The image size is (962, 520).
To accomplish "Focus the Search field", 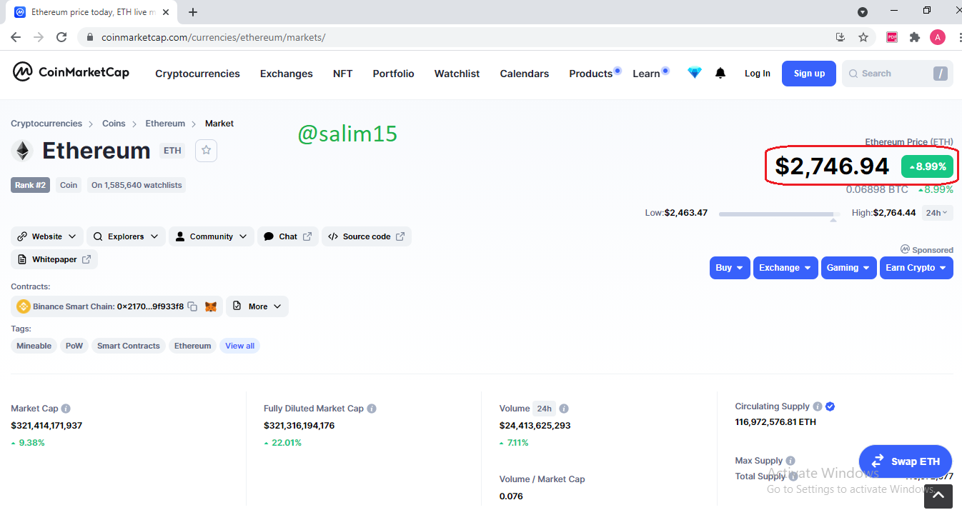I will coord(898,74).
